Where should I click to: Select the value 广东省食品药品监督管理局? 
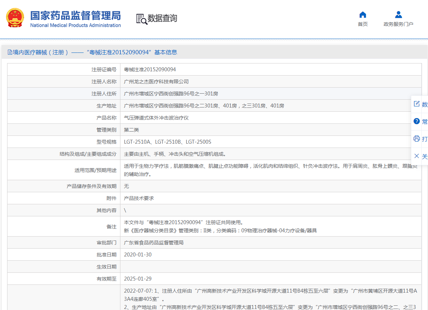[x=154, y=243]
